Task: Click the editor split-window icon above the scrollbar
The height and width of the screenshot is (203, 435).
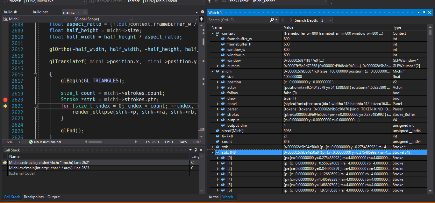Action: point(201,19)
